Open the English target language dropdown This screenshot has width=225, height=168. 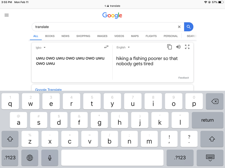point(123,47)
